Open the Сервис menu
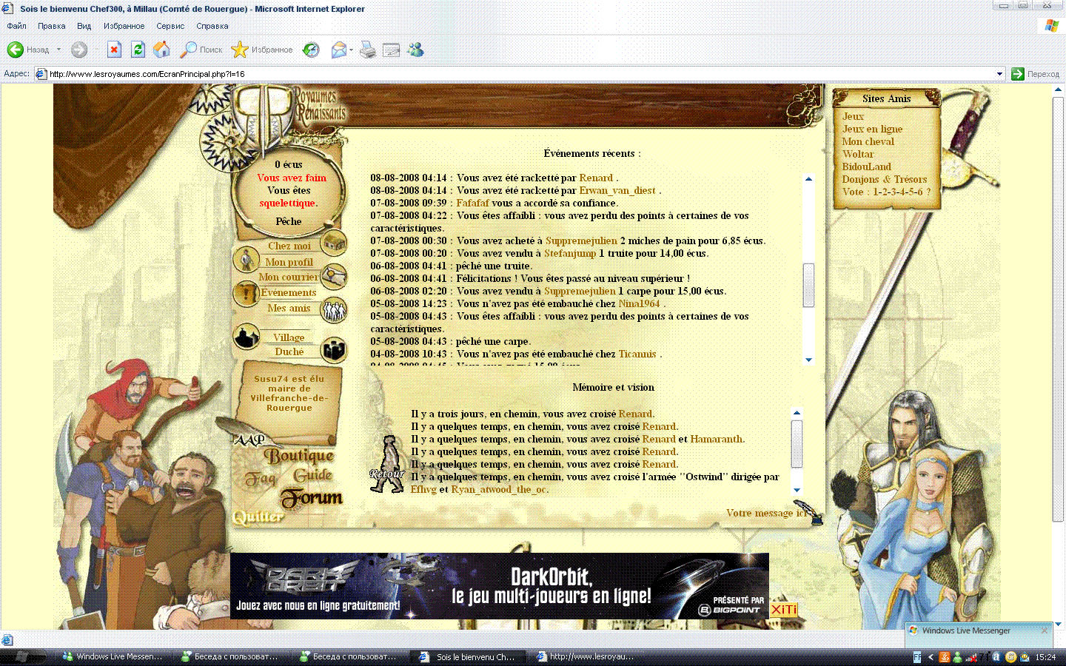 pyautogui.click(x=170, y=25)
